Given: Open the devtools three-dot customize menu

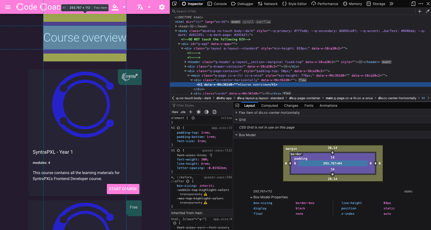Looking at the screenshot, I should [421, 4].
